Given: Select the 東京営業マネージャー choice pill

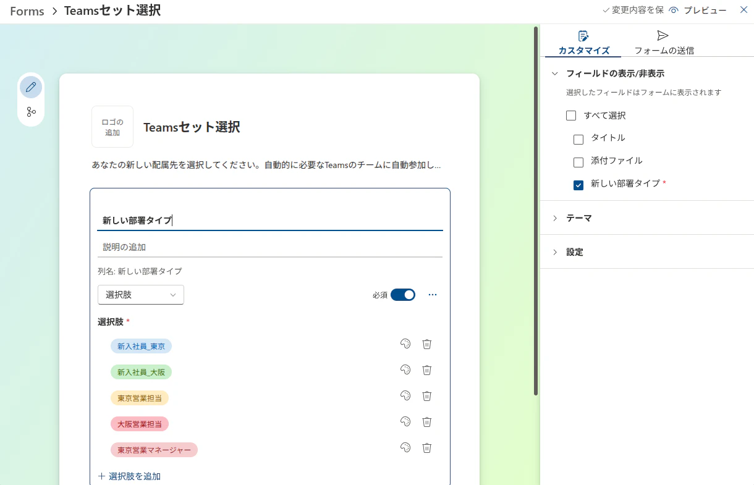Looking at the screenshot, I should pyautogui.click(x=155, y=450).
